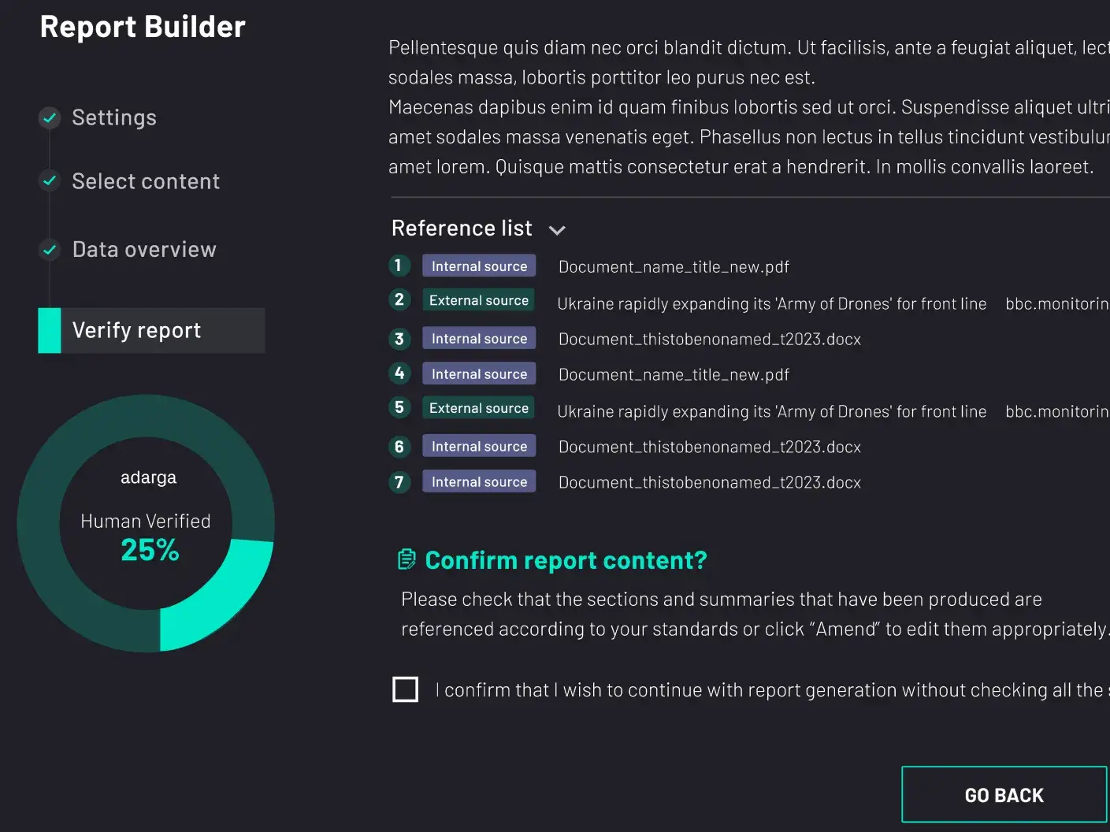This screenshot has height=832, width=1110.
Task: Click the clipboard icon beside Confirm report content
Action: click(x=407, y=559)
